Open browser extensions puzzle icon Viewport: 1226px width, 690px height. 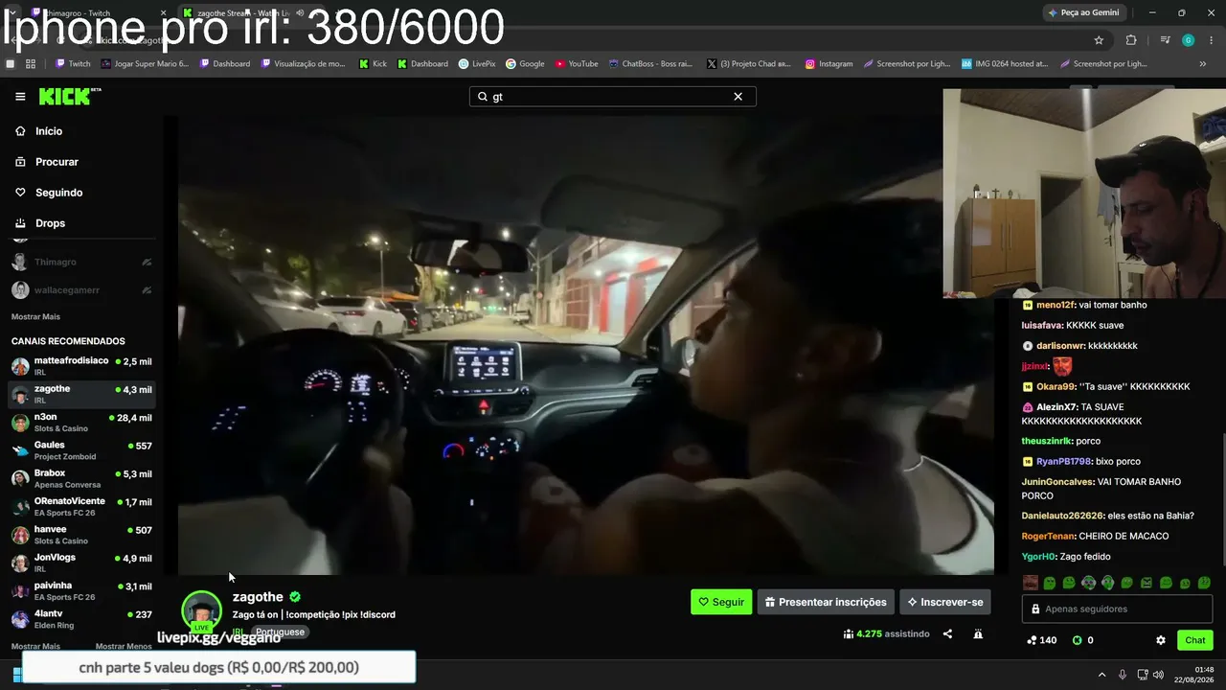click(x=1131, y=40)
